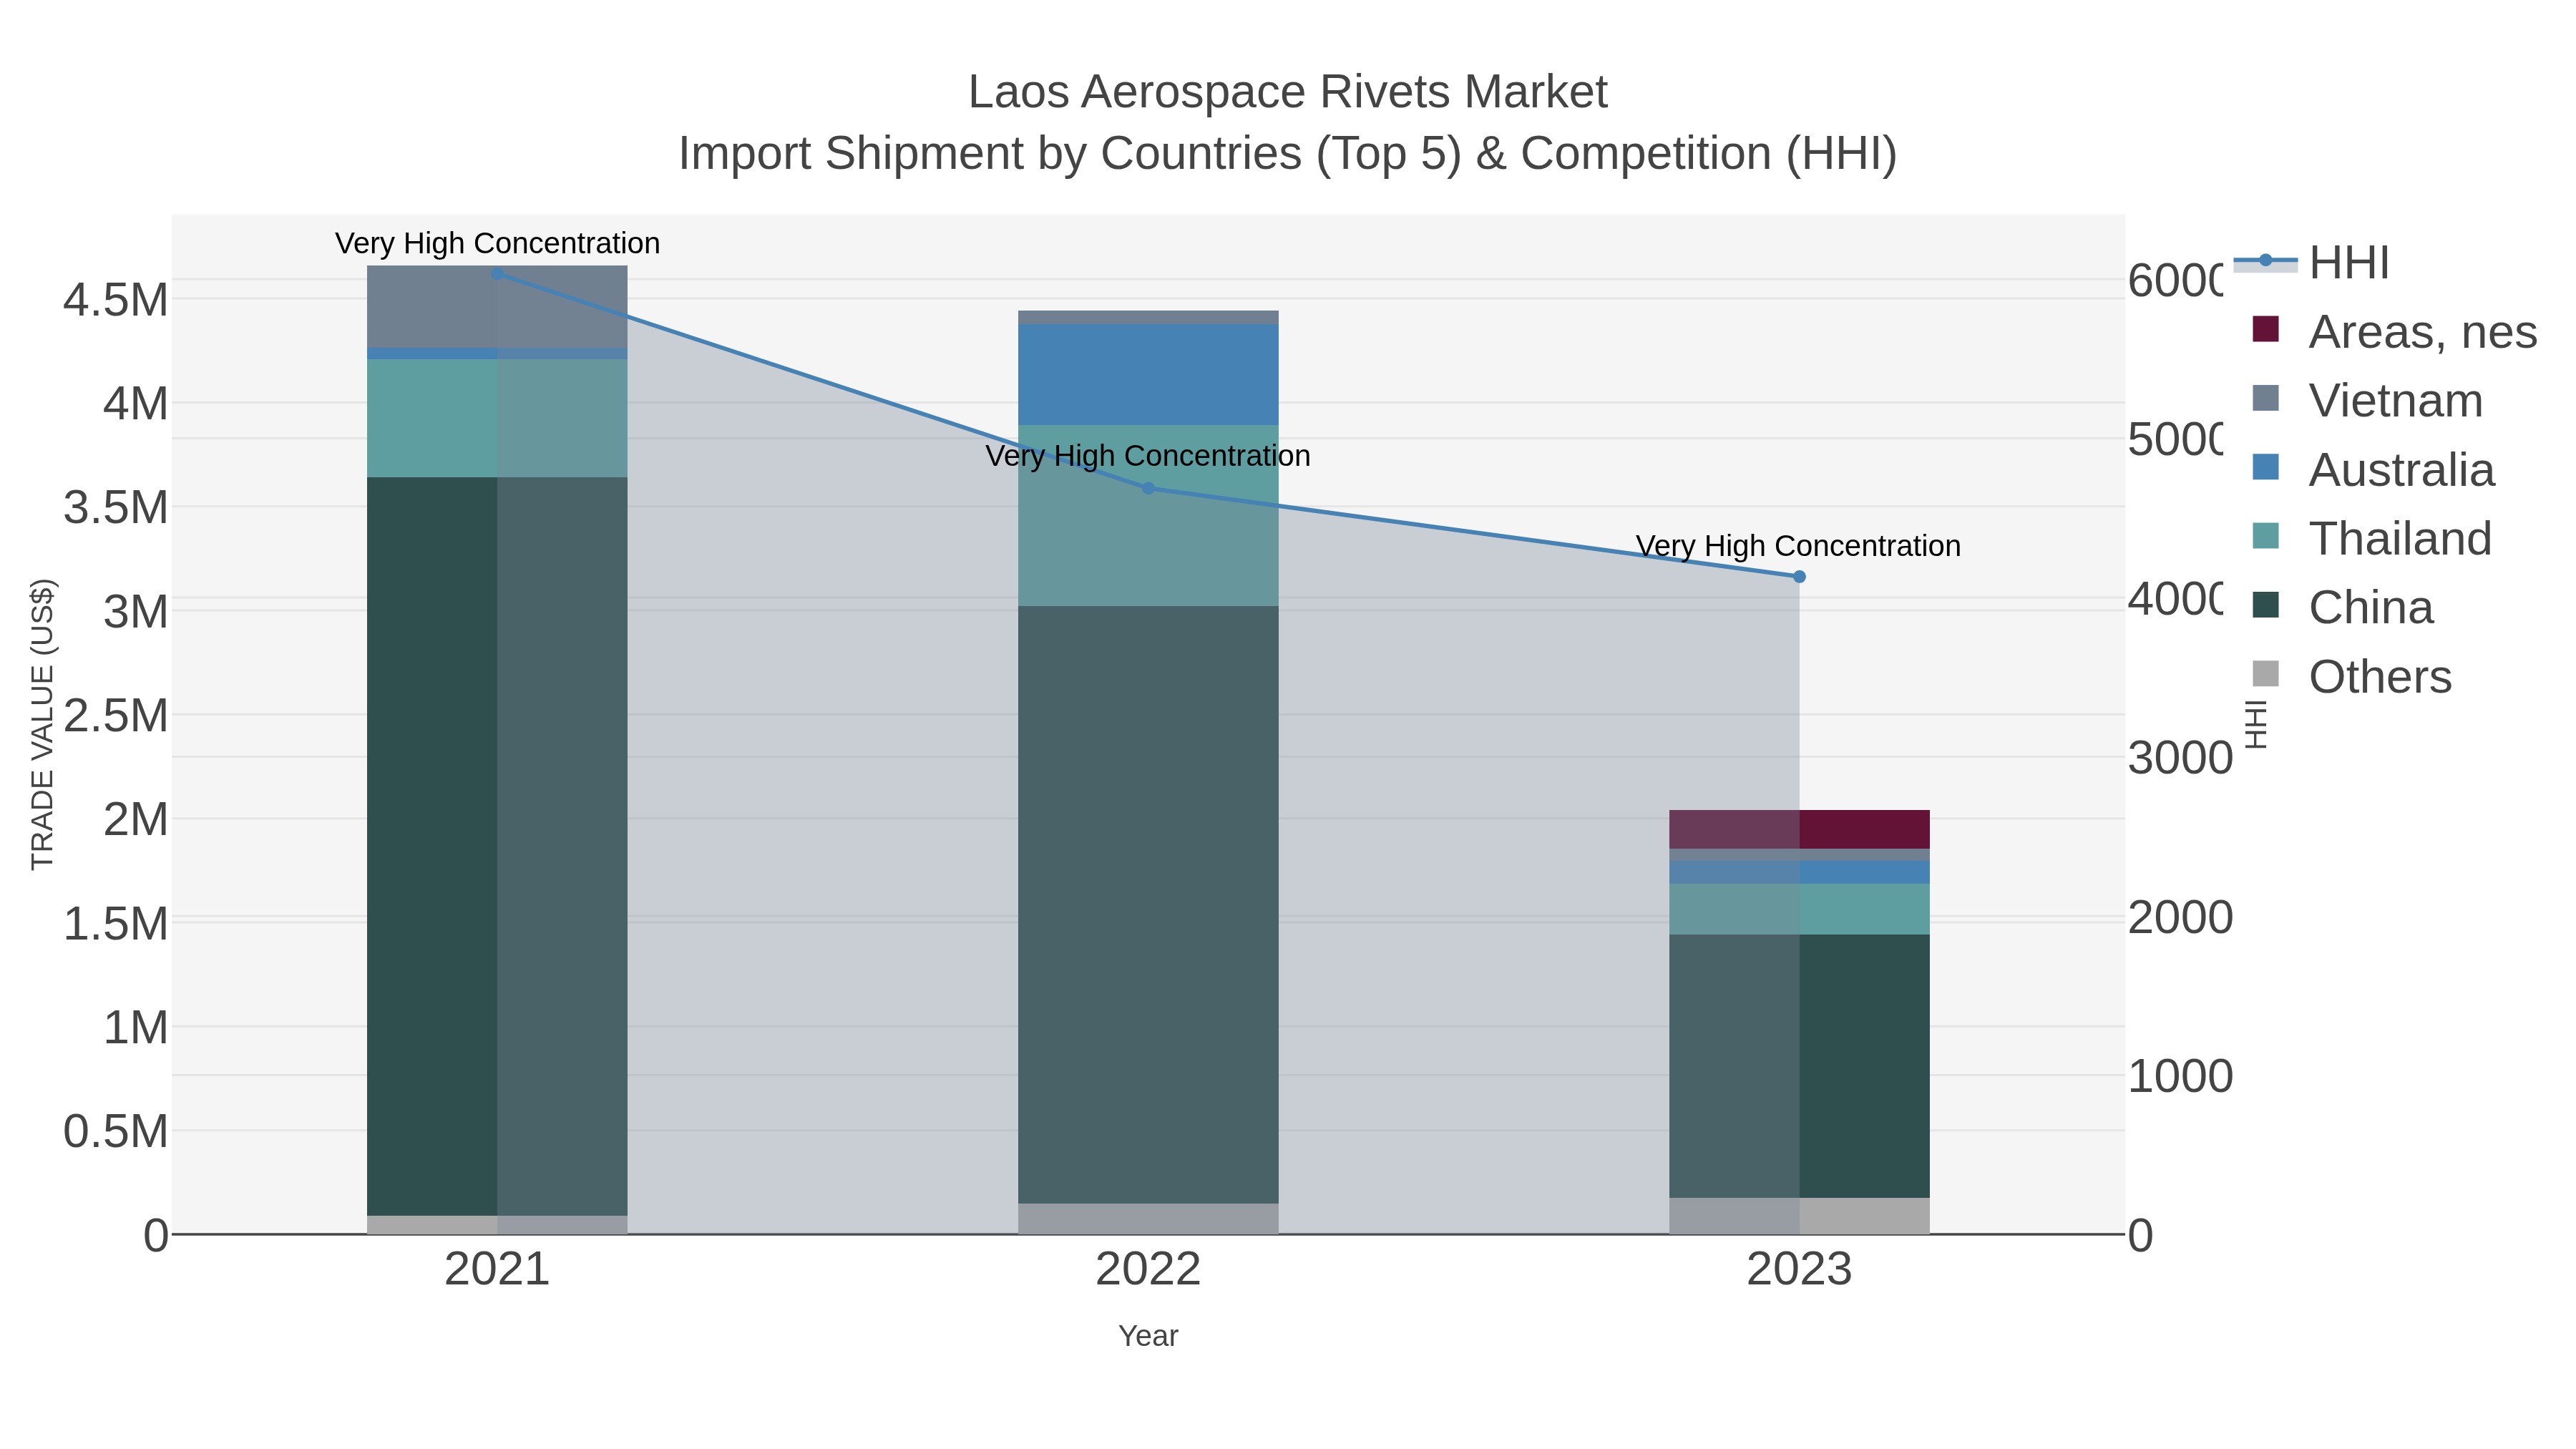Click the China dark green legend swatch
Viewport: 2576px width, 1449px height.
point(2266,605)
